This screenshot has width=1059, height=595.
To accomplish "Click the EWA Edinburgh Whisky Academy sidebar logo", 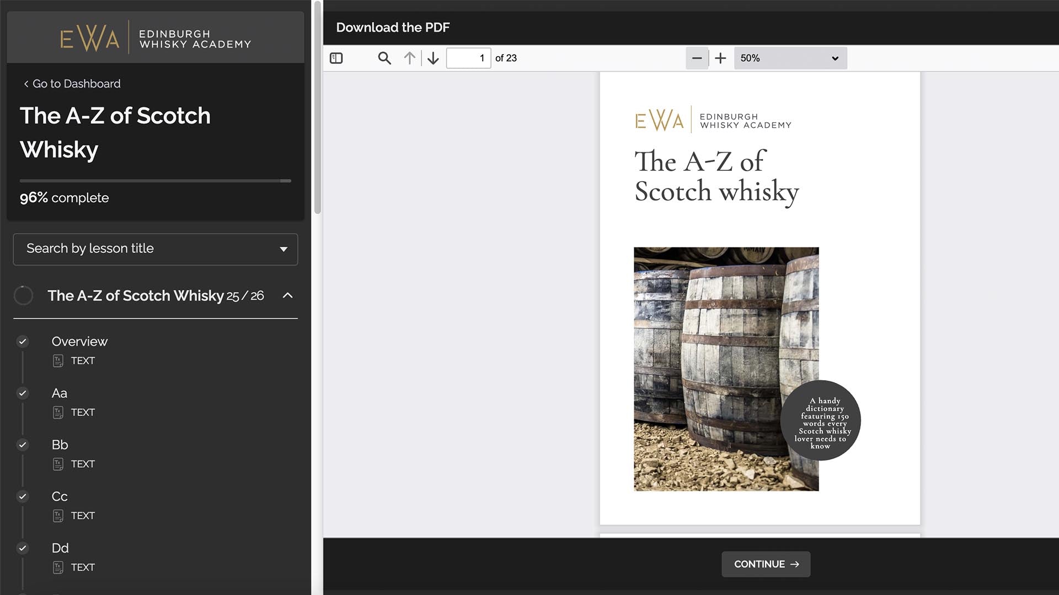I will pos(156,38).
